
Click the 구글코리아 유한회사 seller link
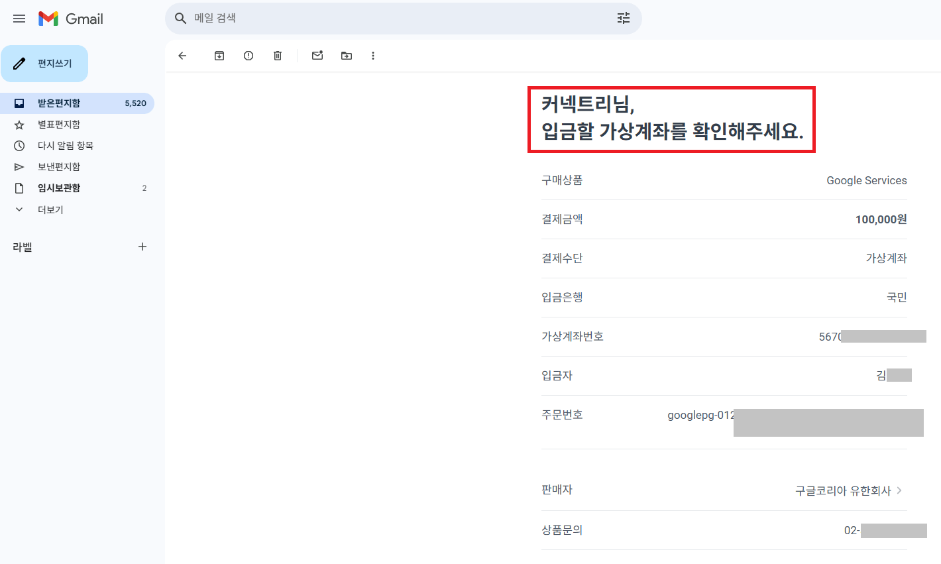click(x=843, y=490)
